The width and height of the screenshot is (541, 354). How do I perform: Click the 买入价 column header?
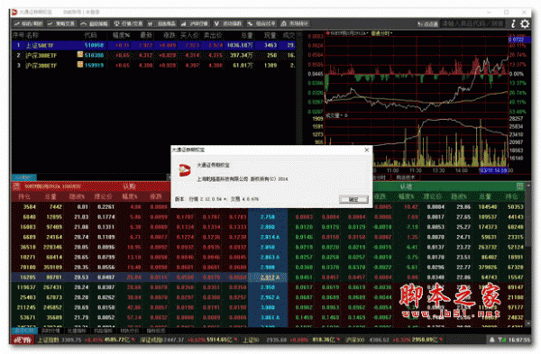point(189,35)
